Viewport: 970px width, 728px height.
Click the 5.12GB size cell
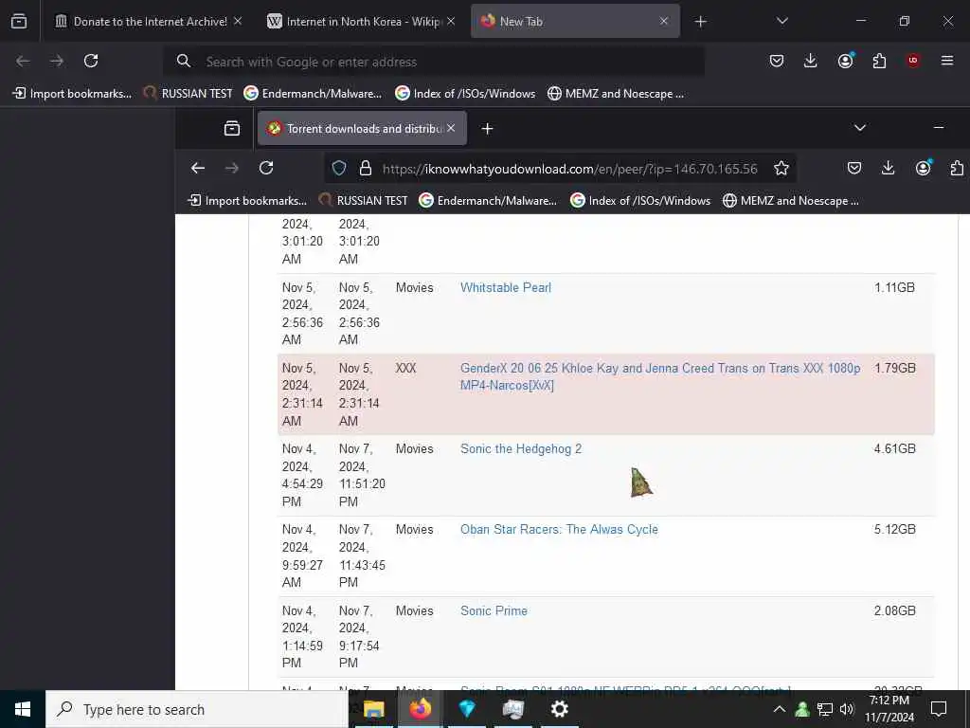(x=894, y=529)
